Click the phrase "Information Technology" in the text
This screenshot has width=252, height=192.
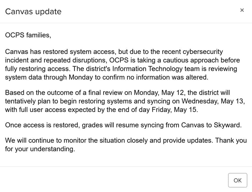(x=147, y=69)
